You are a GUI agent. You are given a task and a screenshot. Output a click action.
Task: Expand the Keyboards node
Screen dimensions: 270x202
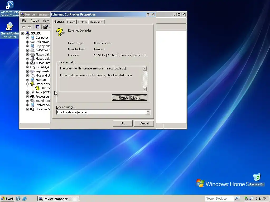(27, 71)
